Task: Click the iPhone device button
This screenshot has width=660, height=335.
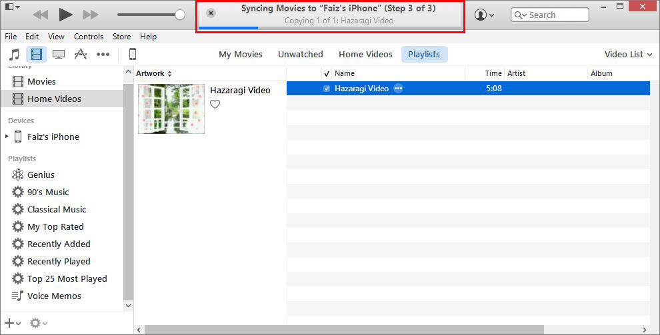Action: (x=132, y=54)
